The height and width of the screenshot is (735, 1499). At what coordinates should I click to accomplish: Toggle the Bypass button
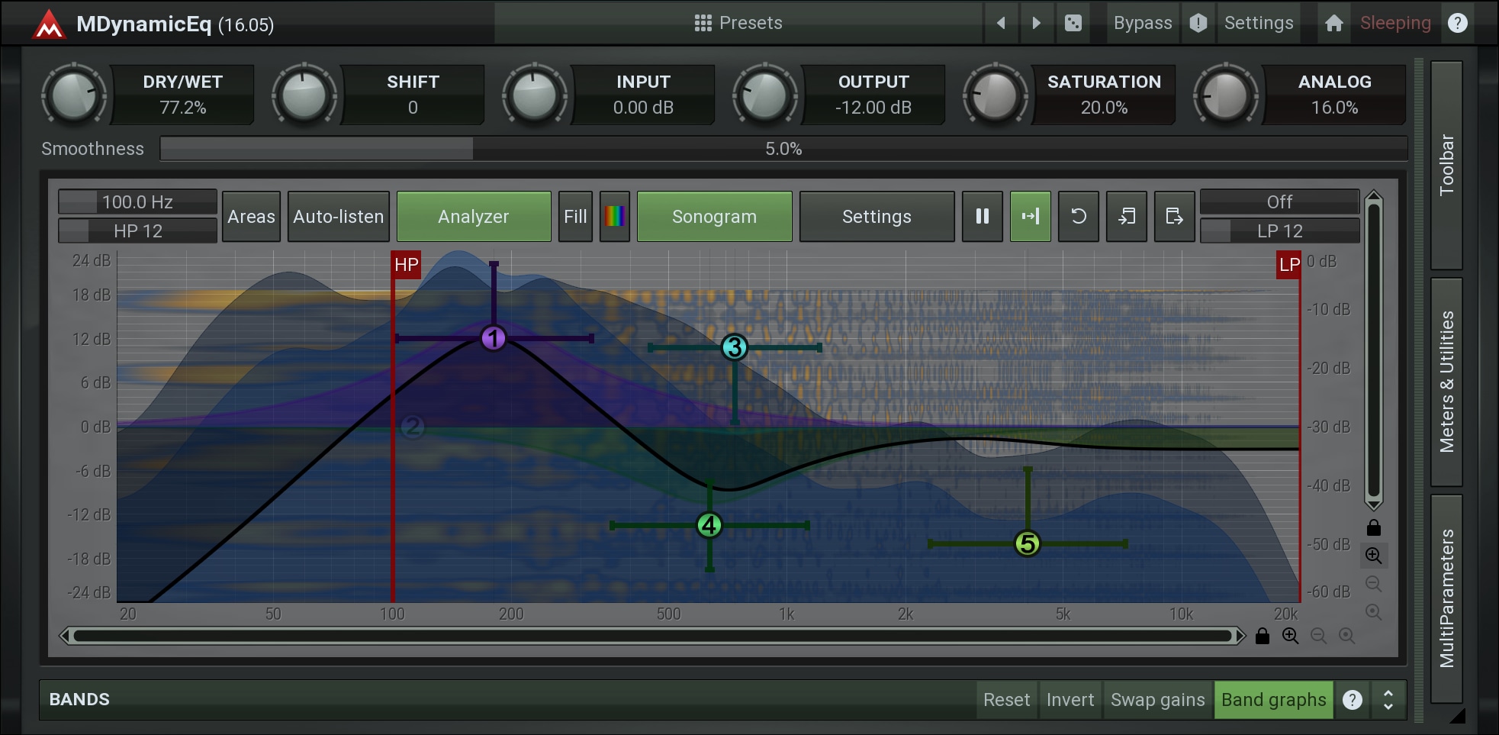(1143, 23)
